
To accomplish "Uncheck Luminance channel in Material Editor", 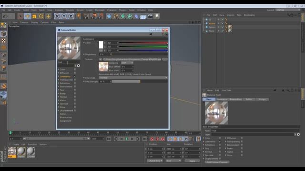I will click(x=75, y=76).
